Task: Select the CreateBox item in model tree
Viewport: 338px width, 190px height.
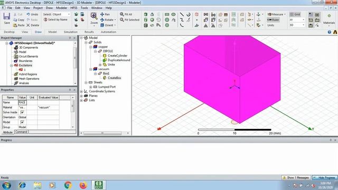Action: (114, 78)
